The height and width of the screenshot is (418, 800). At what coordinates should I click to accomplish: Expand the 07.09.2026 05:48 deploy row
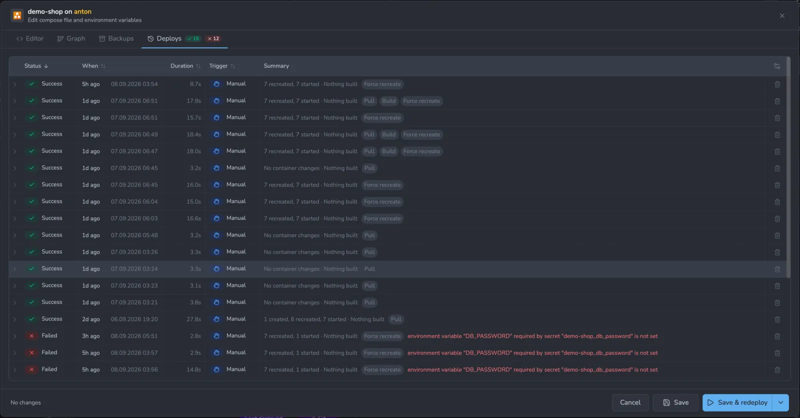click(x=14, y=235)
